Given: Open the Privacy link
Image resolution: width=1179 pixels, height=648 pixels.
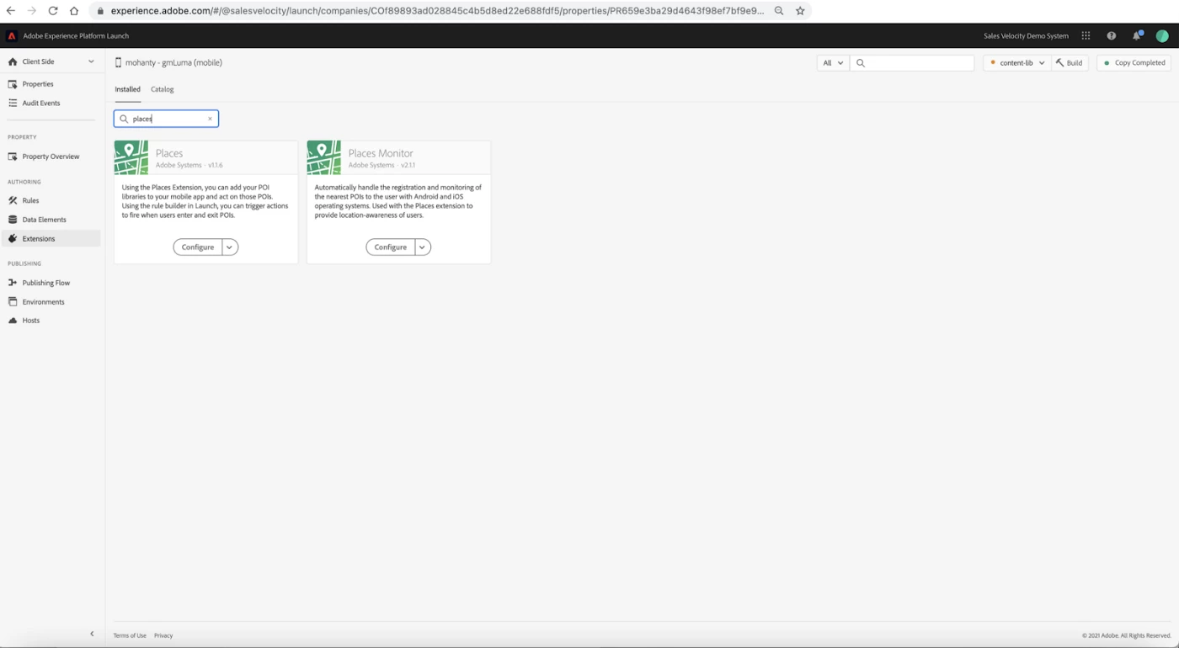Looking at the screenshot, I should click(x=163, y=635).
